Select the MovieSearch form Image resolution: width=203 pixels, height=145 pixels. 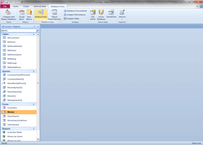coord(19,116)
